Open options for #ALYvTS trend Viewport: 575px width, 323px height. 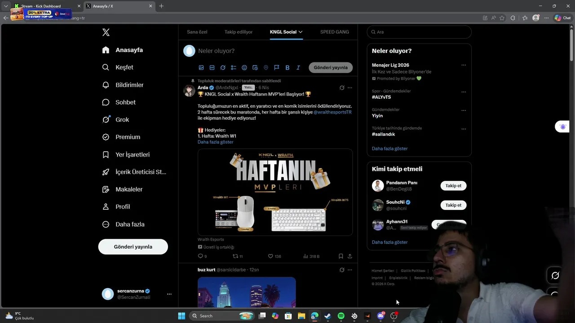[x=464, y=92]
